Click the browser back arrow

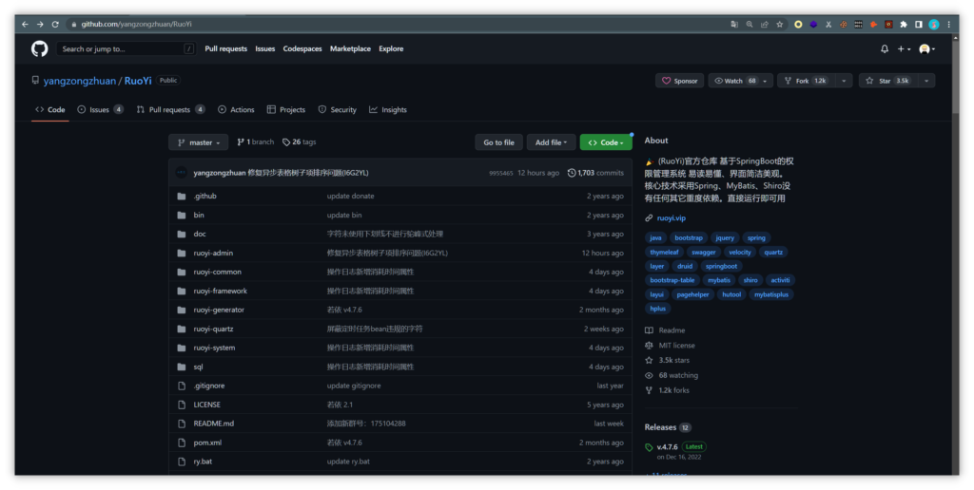click(25, 24)
